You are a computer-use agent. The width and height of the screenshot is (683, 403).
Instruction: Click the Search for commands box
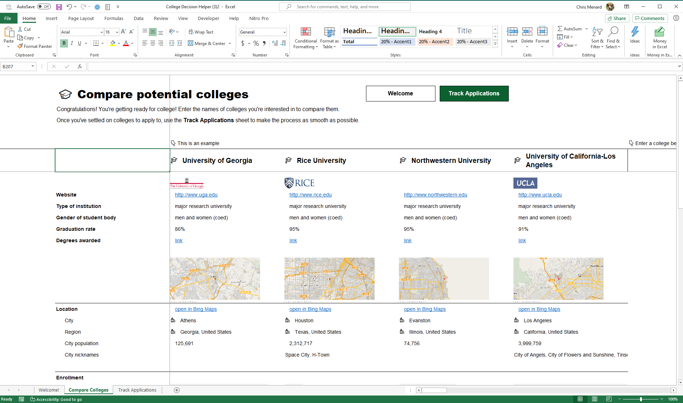coord(345,7)
